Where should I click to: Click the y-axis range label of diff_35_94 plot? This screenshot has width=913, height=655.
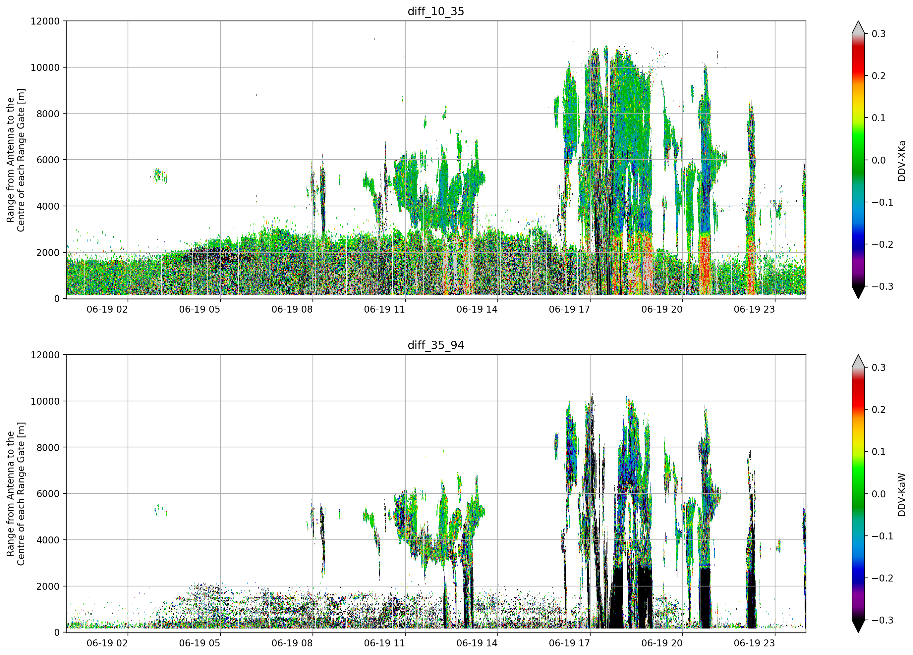click(x=16, y=494)
